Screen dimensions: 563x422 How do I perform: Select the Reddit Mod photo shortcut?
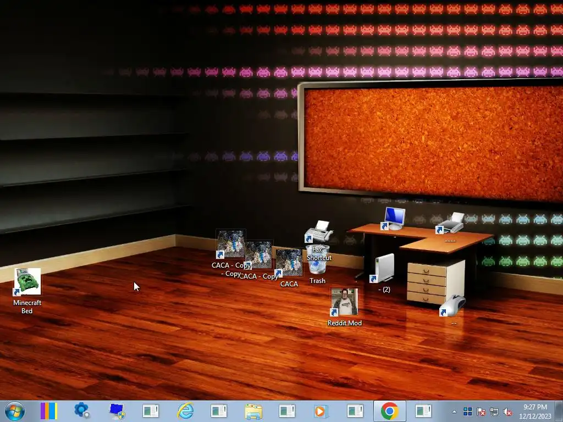(x=345, y=302)
